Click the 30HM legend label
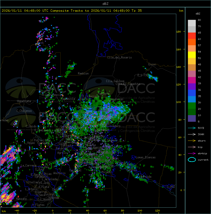Screen dimensions: 211x214 [201, 134]
